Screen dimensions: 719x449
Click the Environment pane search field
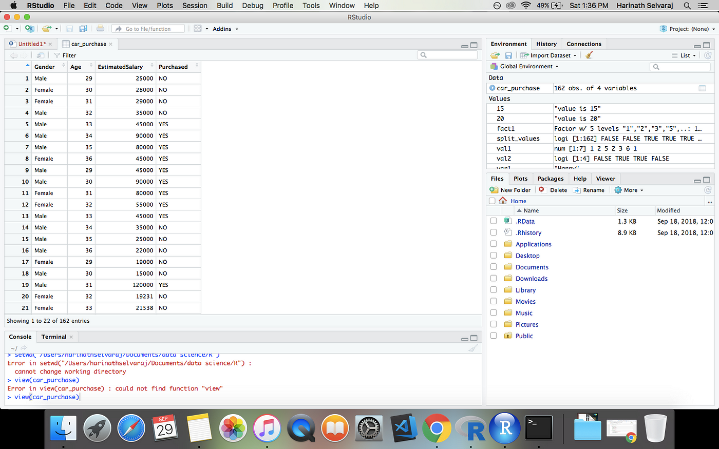tap(679, 67)
